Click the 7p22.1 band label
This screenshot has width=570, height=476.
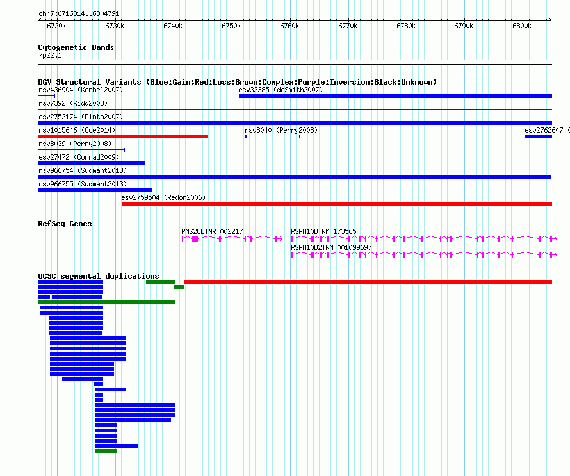pos(50,55)
